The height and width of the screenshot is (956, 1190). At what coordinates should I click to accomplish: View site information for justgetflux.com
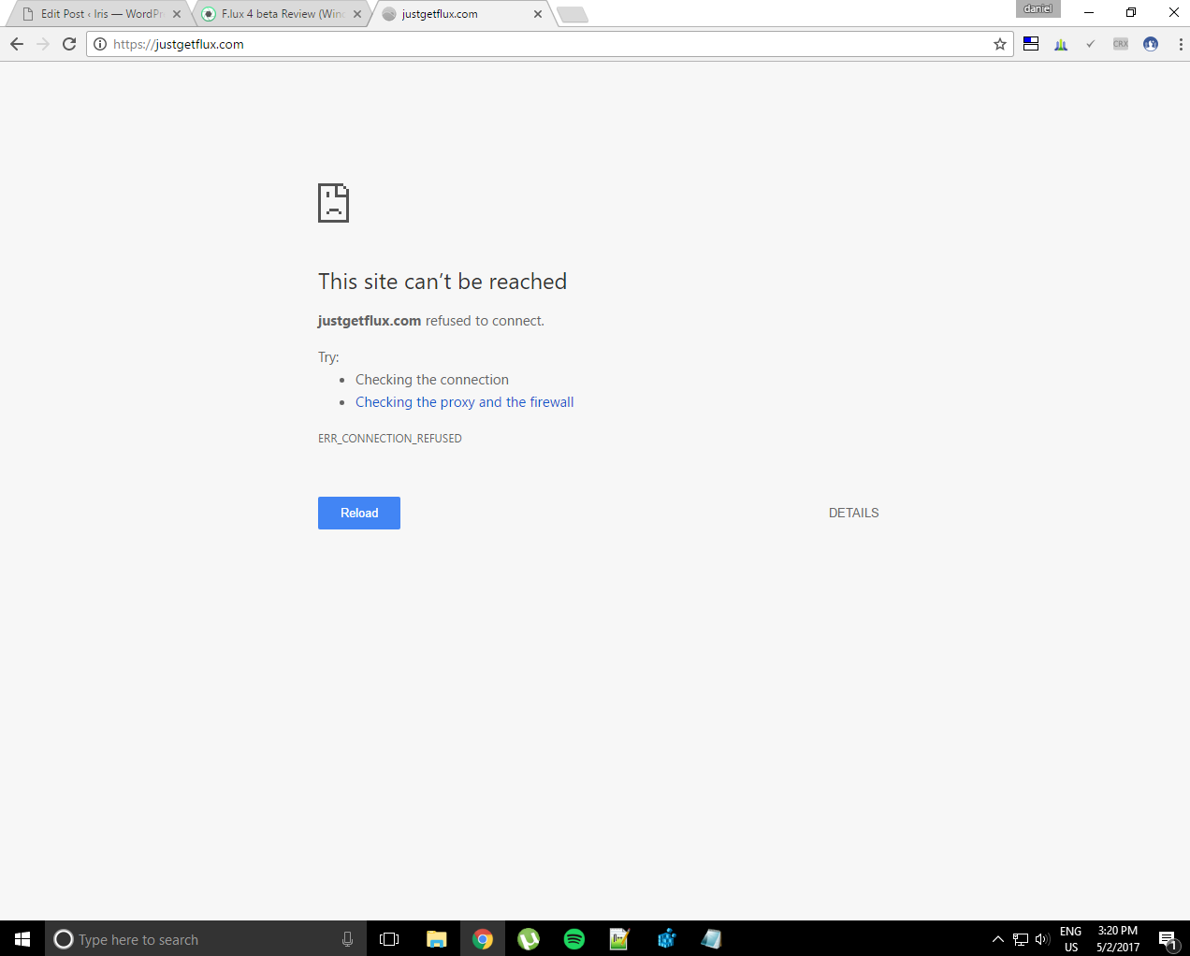pos(100,44)
